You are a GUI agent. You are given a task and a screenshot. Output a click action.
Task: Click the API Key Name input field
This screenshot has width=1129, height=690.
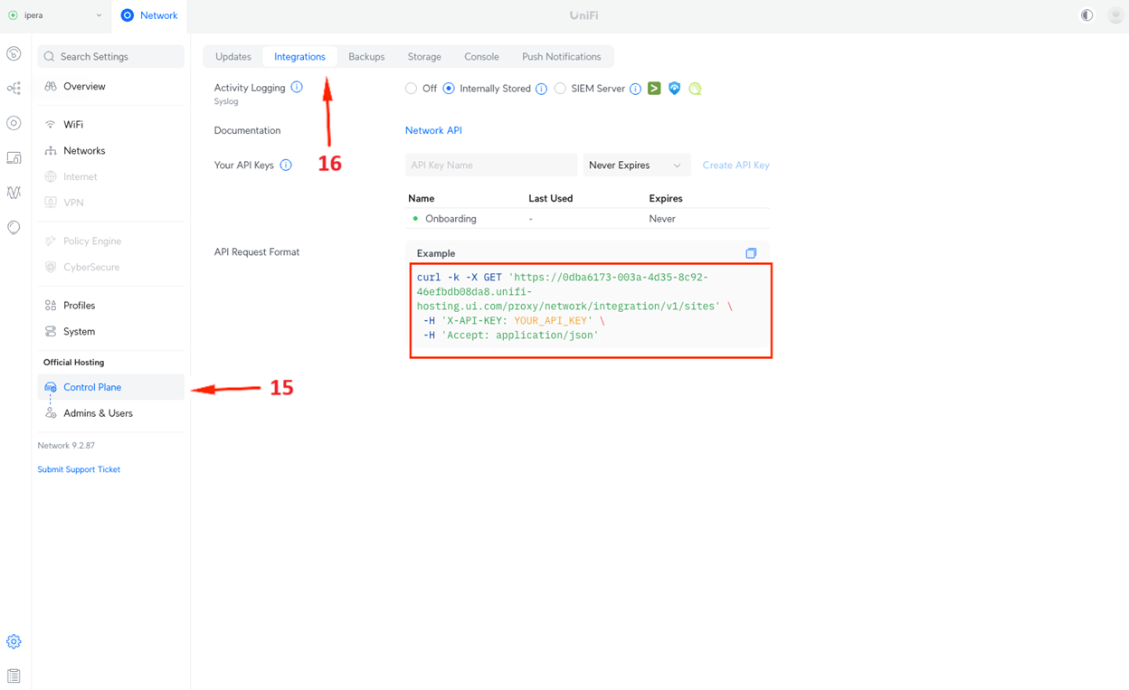[491, 165]
